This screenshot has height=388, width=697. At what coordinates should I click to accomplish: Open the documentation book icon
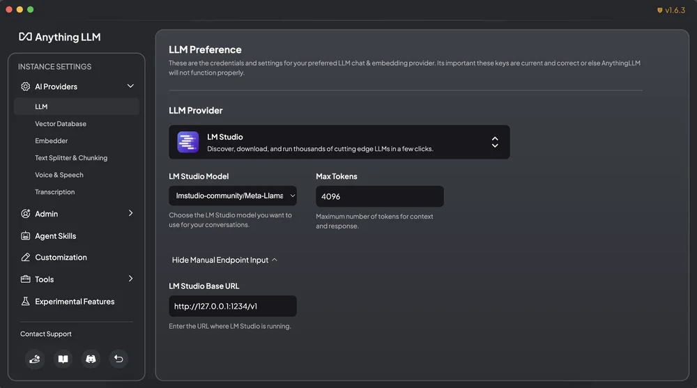tap(63, 359)
